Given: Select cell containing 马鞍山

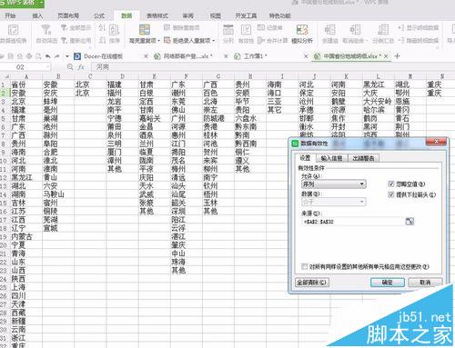Looking at the screenshot, I should (x=58, y=194).
